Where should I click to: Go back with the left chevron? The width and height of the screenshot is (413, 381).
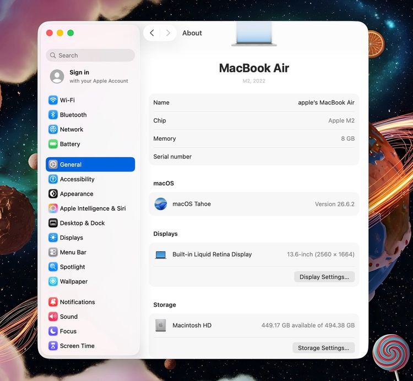(x=152, y=33)
